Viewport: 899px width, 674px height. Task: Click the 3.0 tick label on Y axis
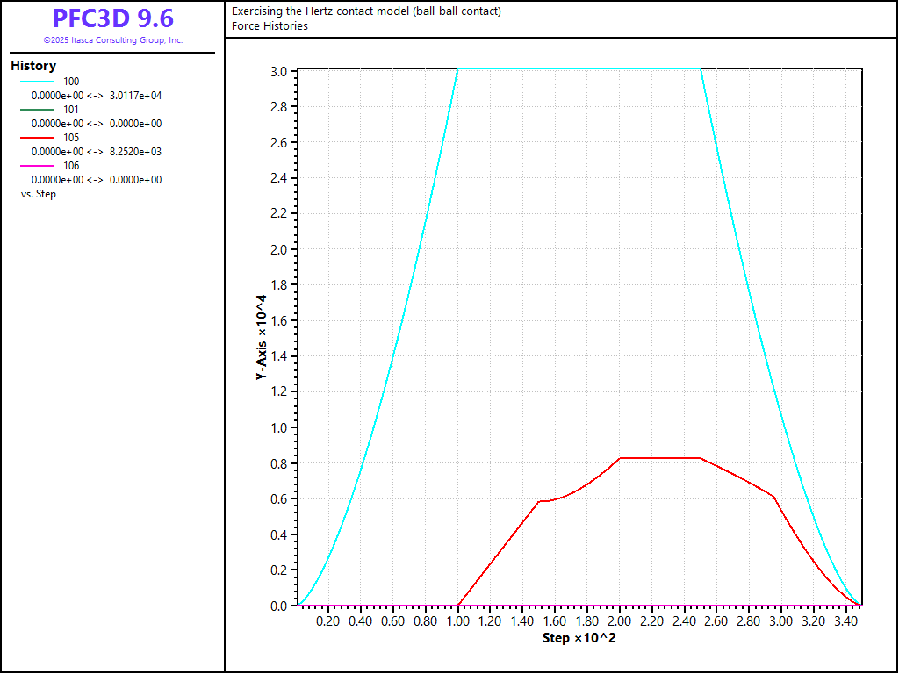278,71
